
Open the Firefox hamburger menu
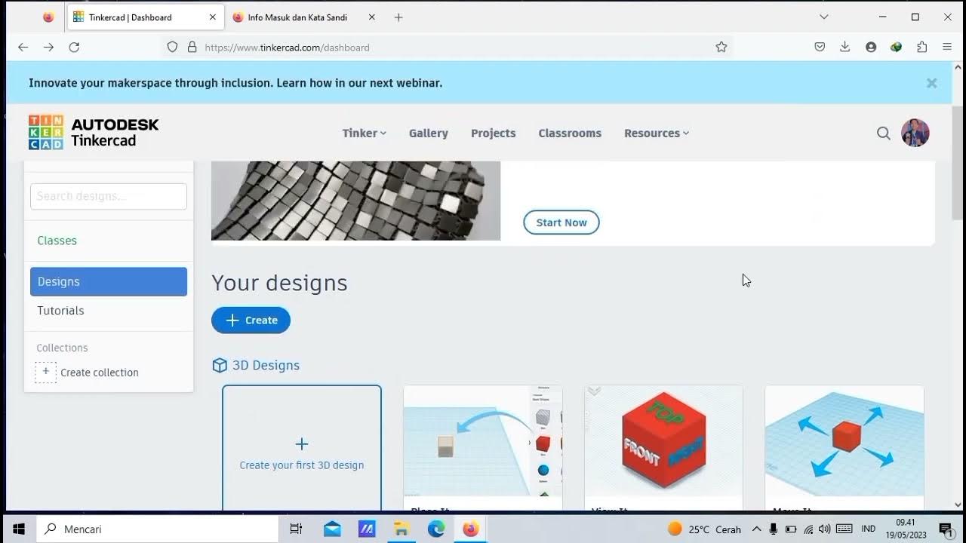point(947,47)
